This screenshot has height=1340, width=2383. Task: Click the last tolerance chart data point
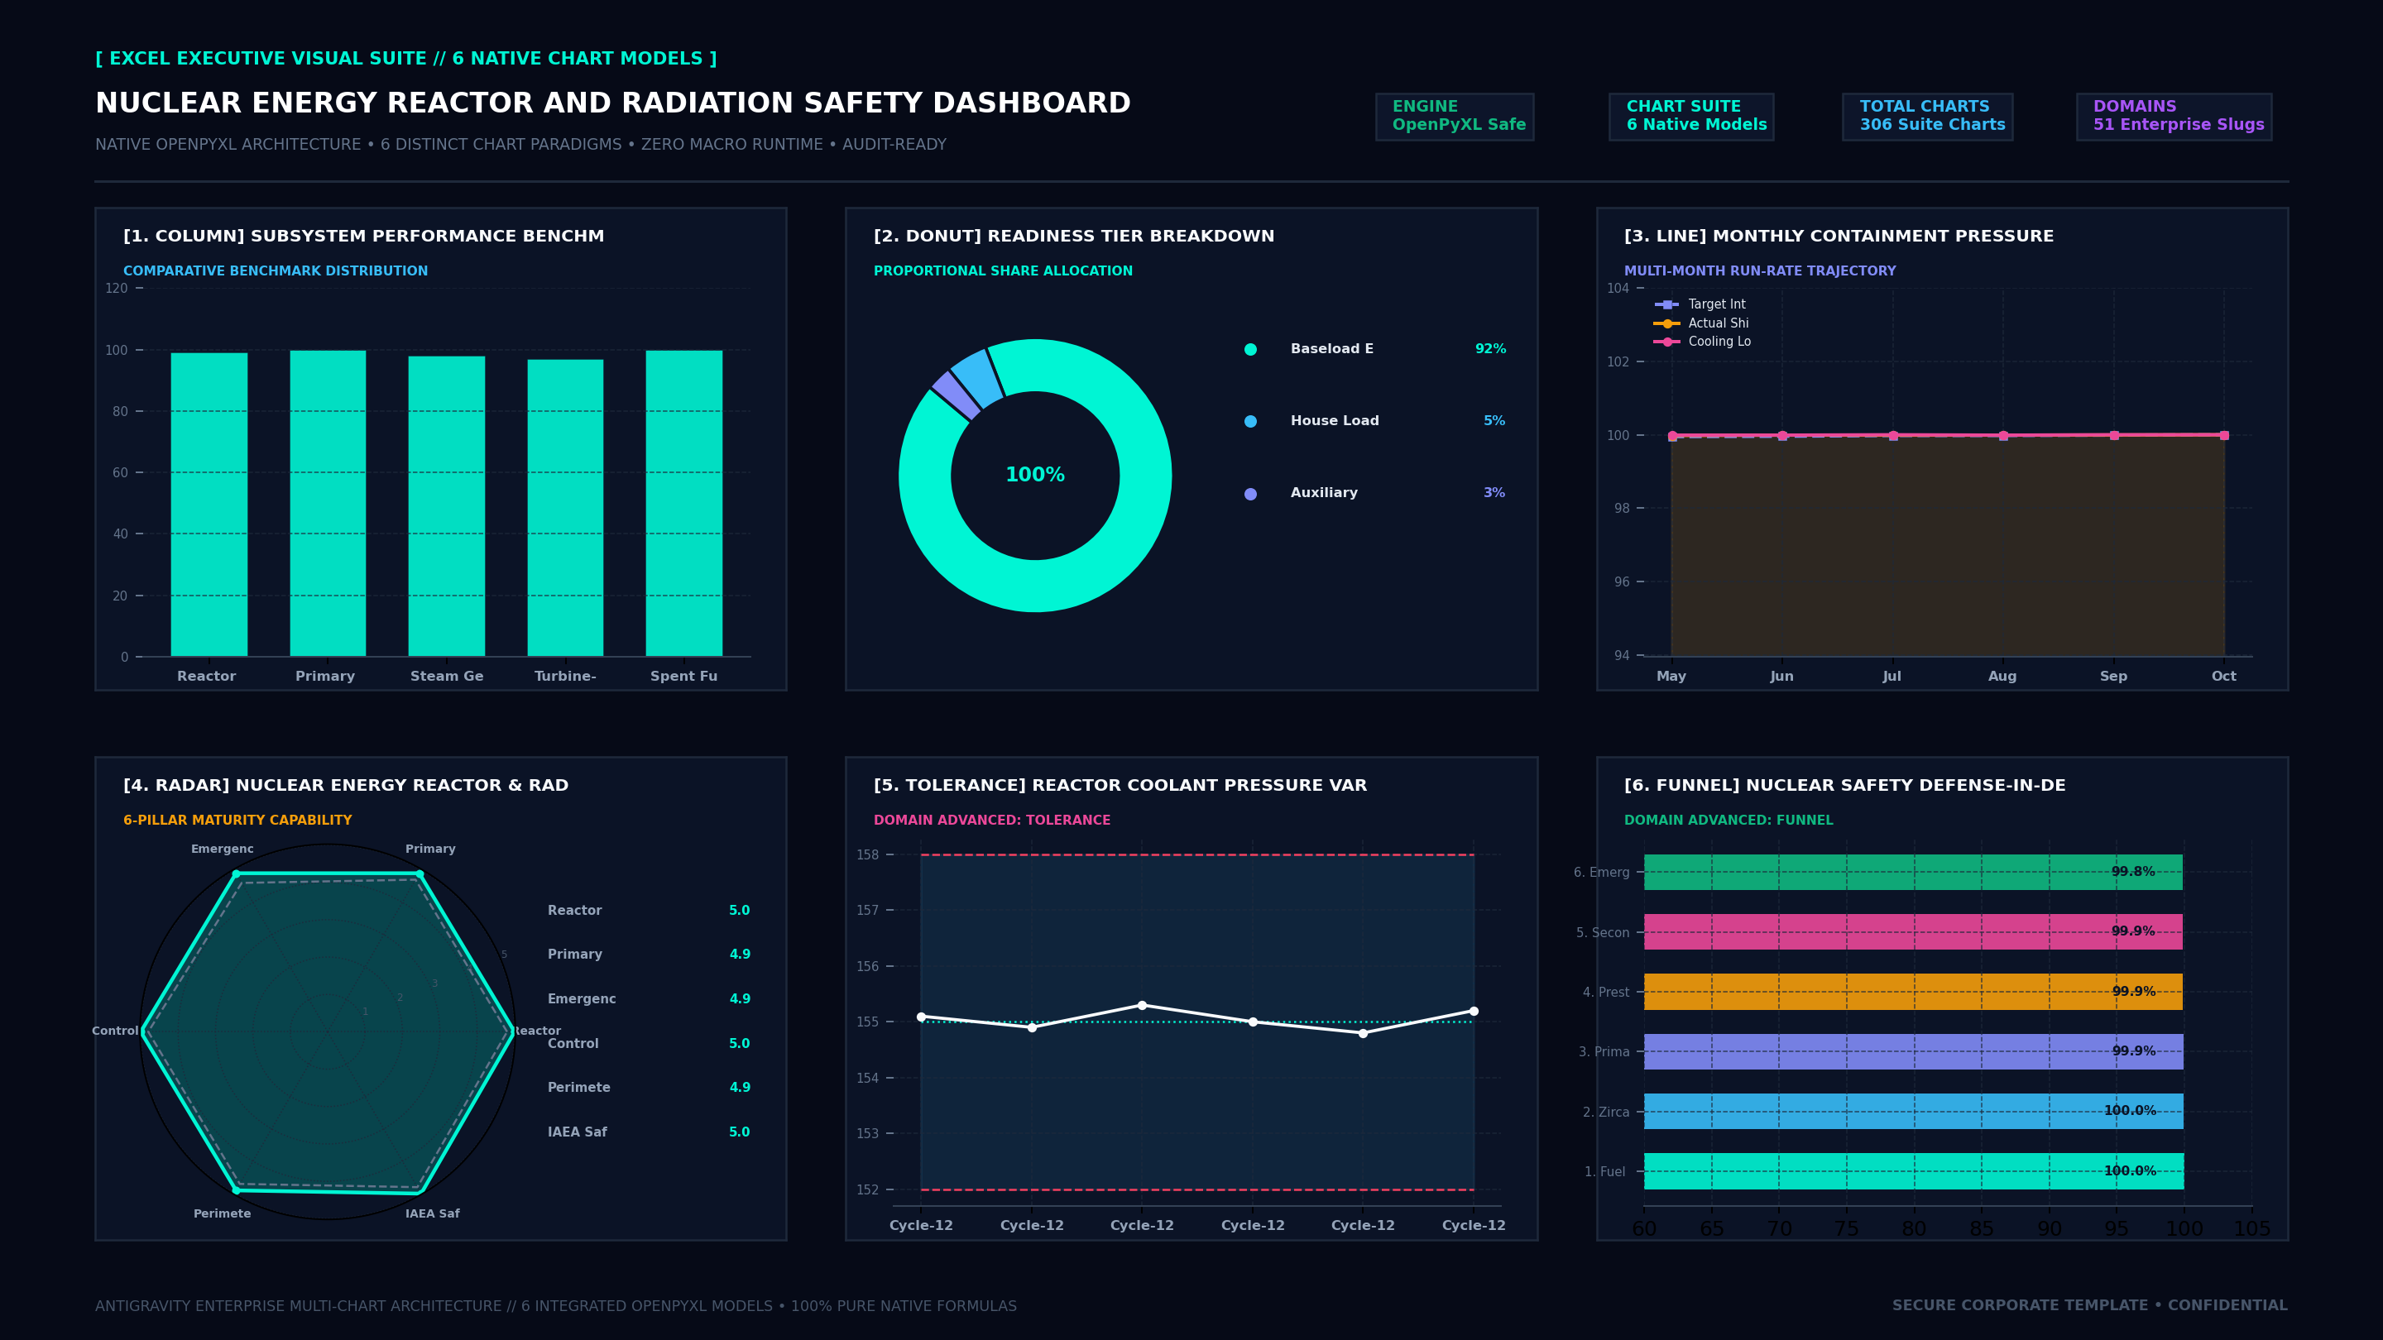[1474, 1011]
